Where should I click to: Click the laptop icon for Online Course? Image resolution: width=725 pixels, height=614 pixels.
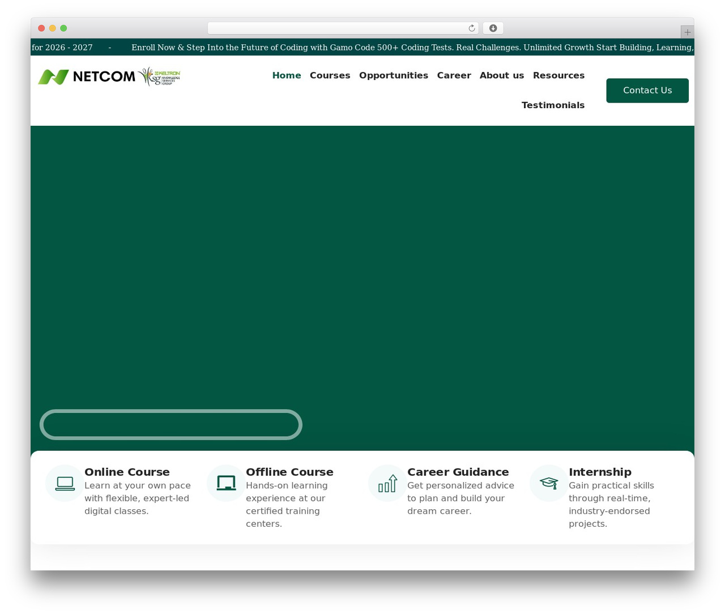[65, 483]
